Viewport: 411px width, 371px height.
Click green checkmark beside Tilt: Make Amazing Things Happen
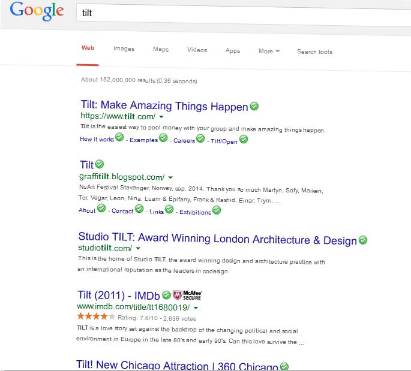(254, 106)
